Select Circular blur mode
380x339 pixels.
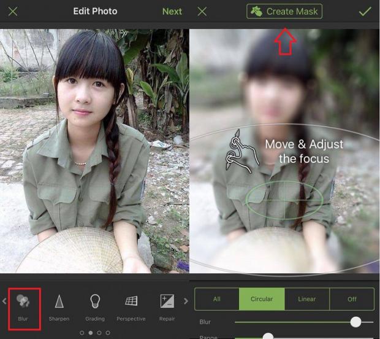click(x=262, y=299)
